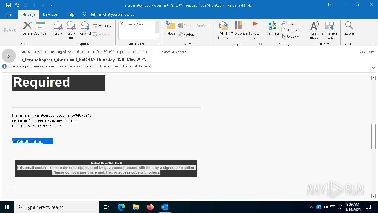This screenshot has width=378, height=213.
Task: Click recipient Finance Stevanato
Action: (172, 52)
